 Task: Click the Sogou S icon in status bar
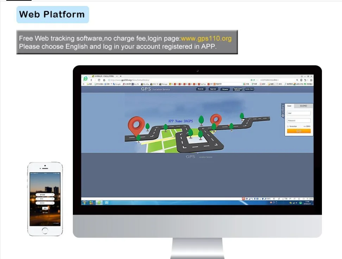pyautogui.click(x=243, y=199)
